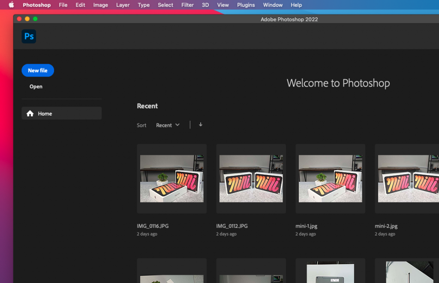Open the Plugins menu
439x283 pixels.
coord(246,5)
